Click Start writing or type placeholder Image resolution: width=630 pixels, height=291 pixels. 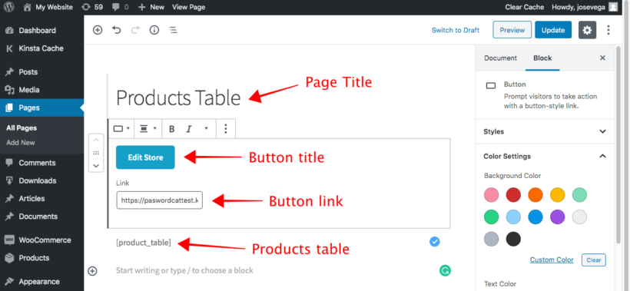click(x=184, y=270)
